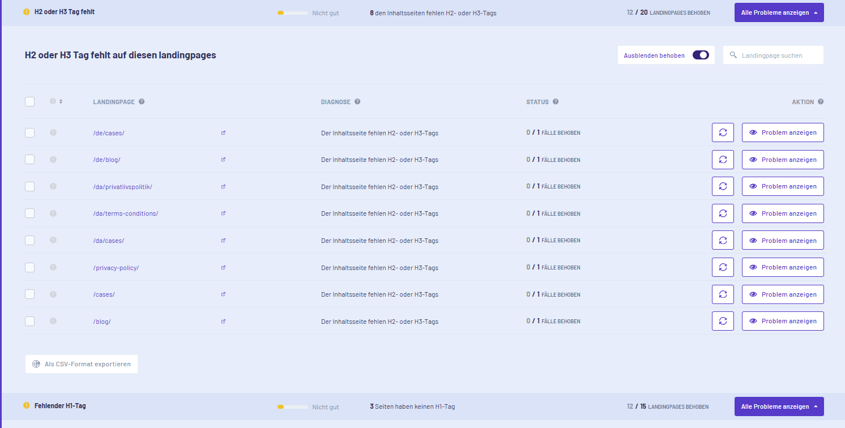Show problem for /da/cases/
Screen dimensions: 845x428
coord(783,240)
